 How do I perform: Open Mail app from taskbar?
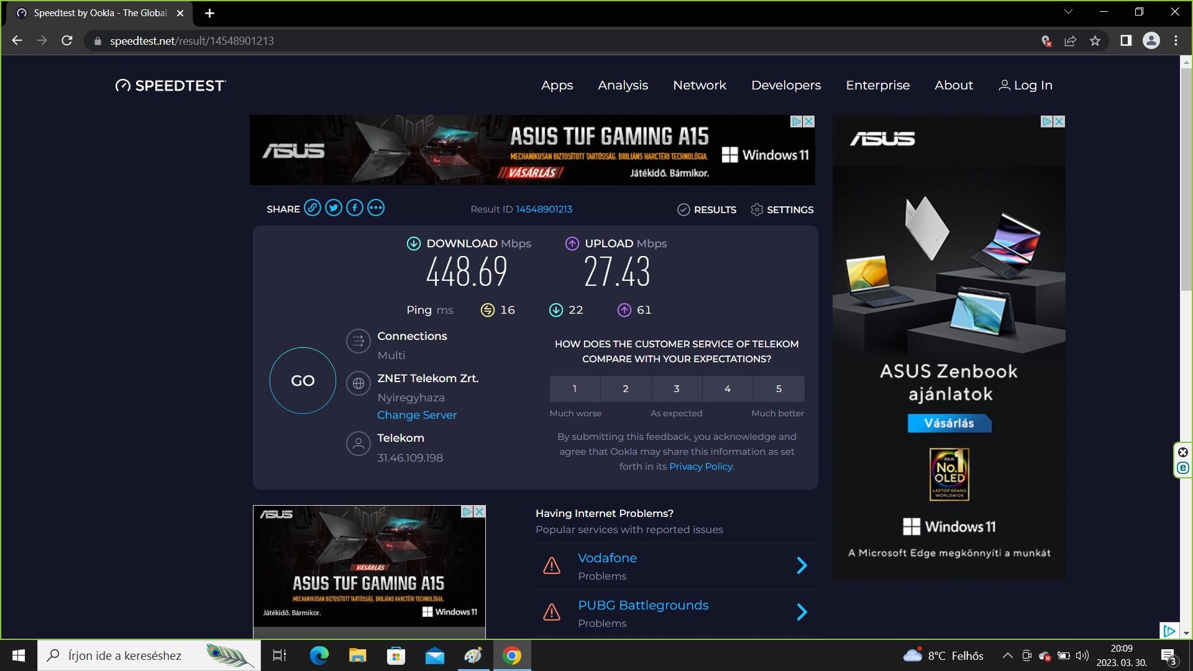click(x=434, y=655)
